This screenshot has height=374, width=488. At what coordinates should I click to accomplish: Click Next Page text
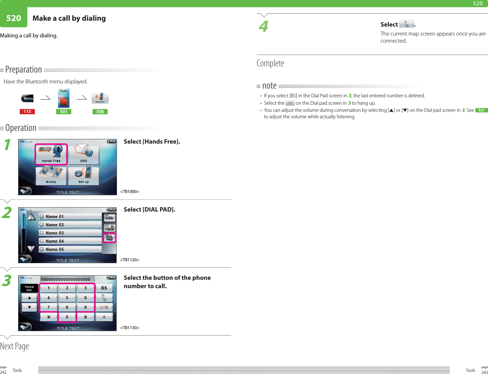[x=14, y=346]
